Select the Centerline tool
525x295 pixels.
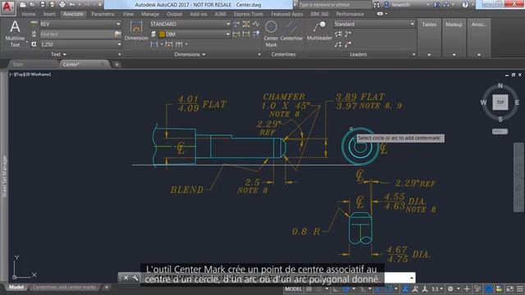click(291, 31)
